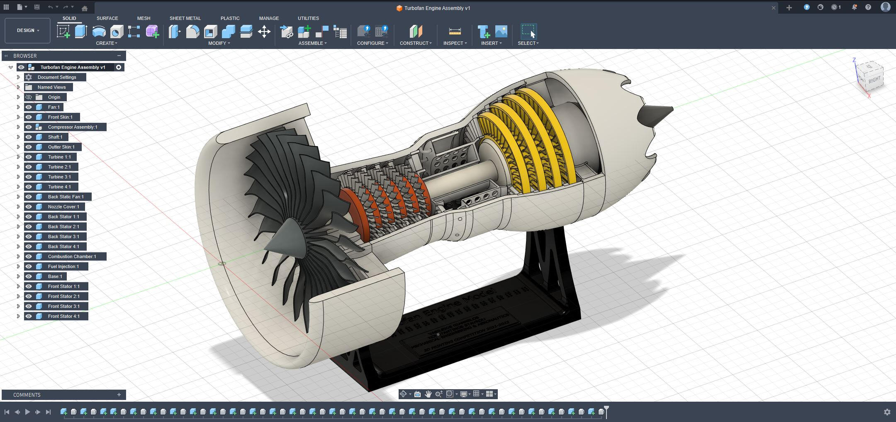Screen dimensions: 896x422
Task: Show the hidden Origin folder
Action: (x=29, y=97)
